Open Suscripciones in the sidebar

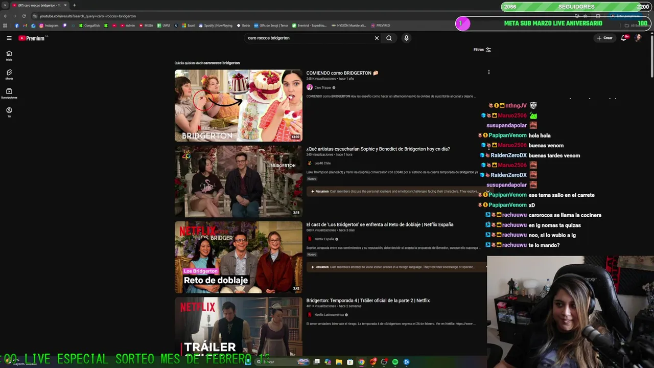[9, 94]
